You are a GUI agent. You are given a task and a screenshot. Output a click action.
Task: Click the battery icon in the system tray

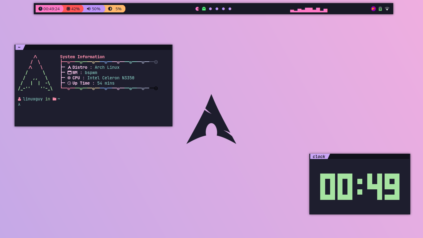380,9
